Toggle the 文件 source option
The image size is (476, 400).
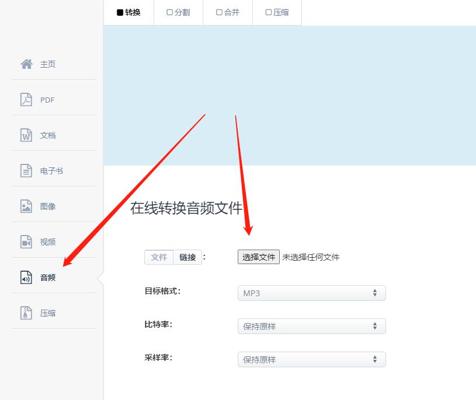point(159,257)
